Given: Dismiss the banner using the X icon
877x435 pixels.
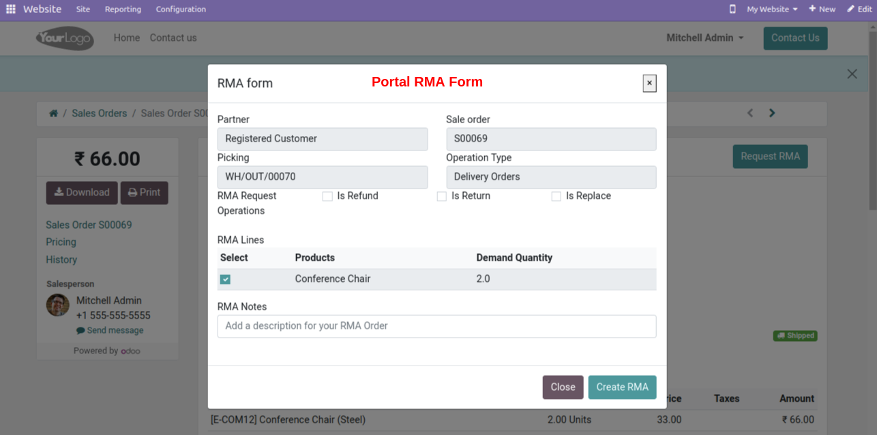Looking at the screenshot, I should [x=852, y=74].
